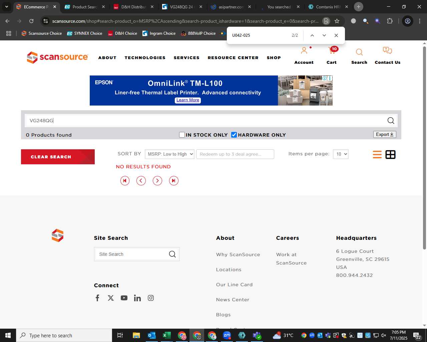This screenshot has height=342, width=427.
Task: Open the Technologies menu
Action: click(145, 58)
